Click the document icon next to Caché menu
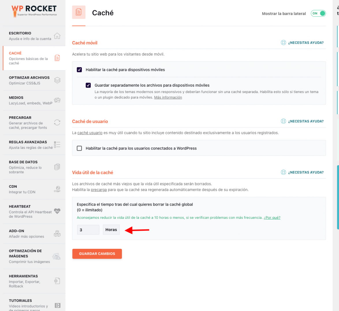This screenshot has width=339, height=311. [x=57, y=58]
